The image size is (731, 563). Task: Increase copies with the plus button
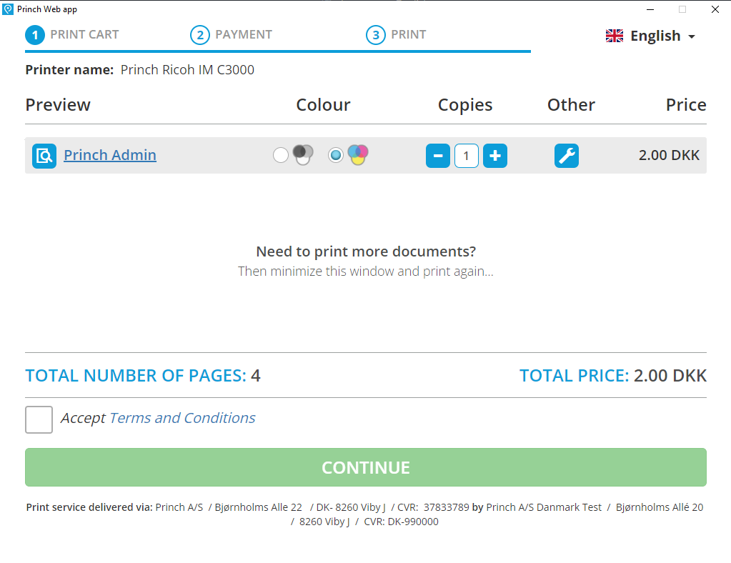click(494, 155)
